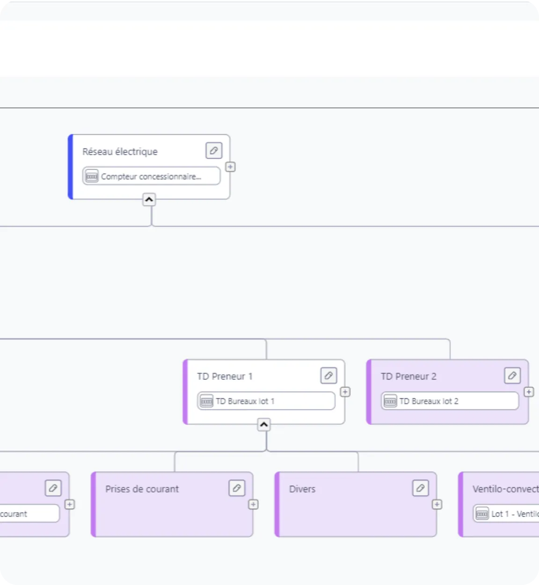Edit the TD Preneur 1 node
The image size is (539, 585).
(x=328, y=375)
